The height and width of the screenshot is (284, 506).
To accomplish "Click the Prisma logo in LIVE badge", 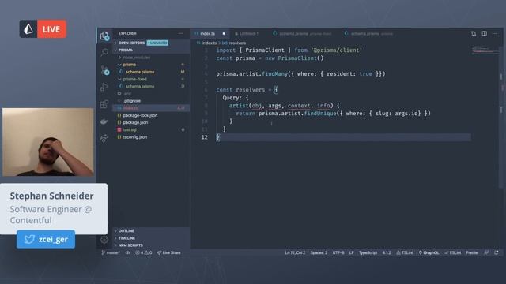I will pyautogui.click(x=28, y=29).
